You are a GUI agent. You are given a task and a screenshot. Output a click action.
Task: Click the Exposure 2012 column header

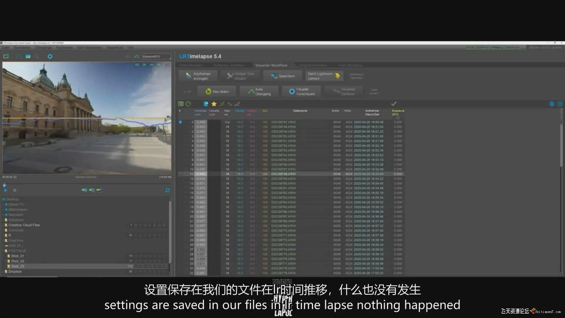pos(398,112)
